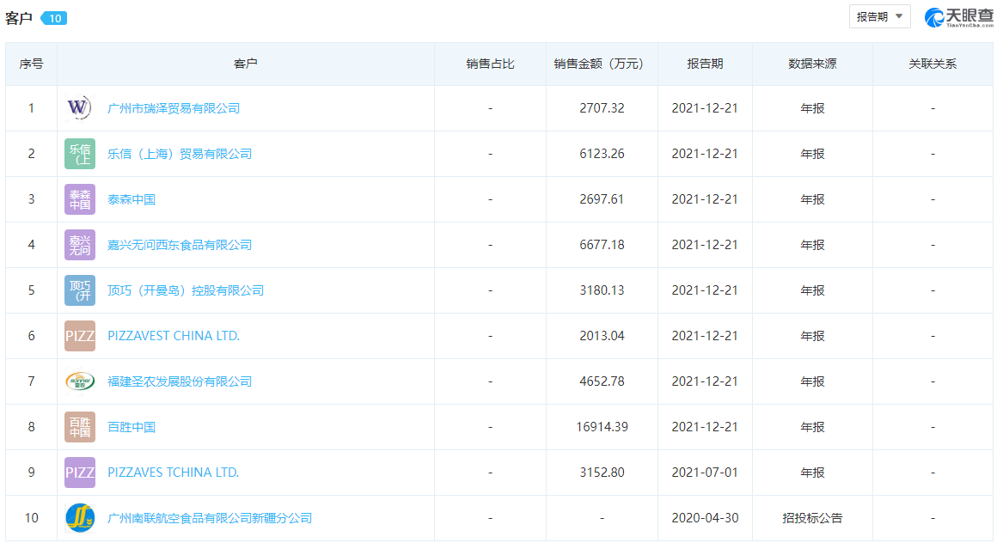Select the sales amount 2697.61

[x=602, y=198]
